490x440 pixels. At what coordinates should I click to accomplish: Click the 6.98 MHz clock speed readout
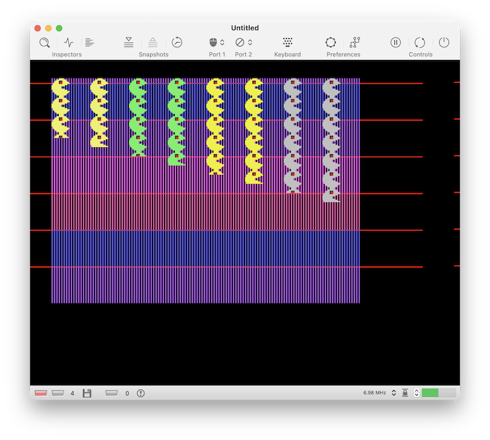click(x=375, y=393)
